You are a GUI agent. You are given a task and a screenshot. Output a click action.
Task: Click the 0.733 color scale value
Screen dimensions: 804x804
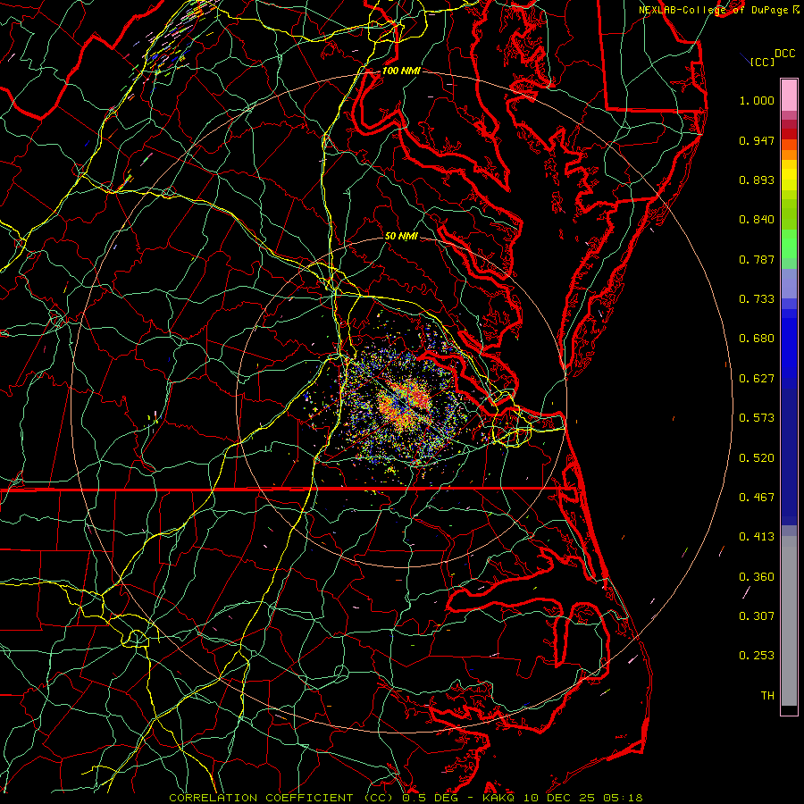(757, 299)
